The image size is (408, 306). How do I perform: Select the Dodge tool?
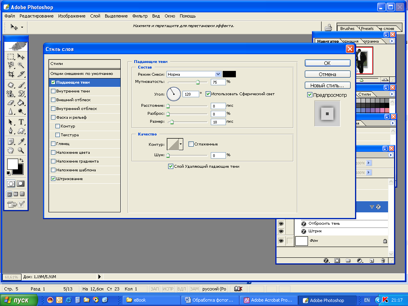(x=21, y=112)
